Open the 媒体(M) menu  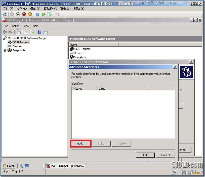[35, 9]
